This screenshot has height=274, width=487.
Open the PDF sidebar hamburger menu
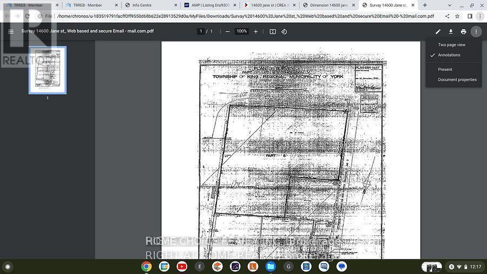tap(11, 31)
